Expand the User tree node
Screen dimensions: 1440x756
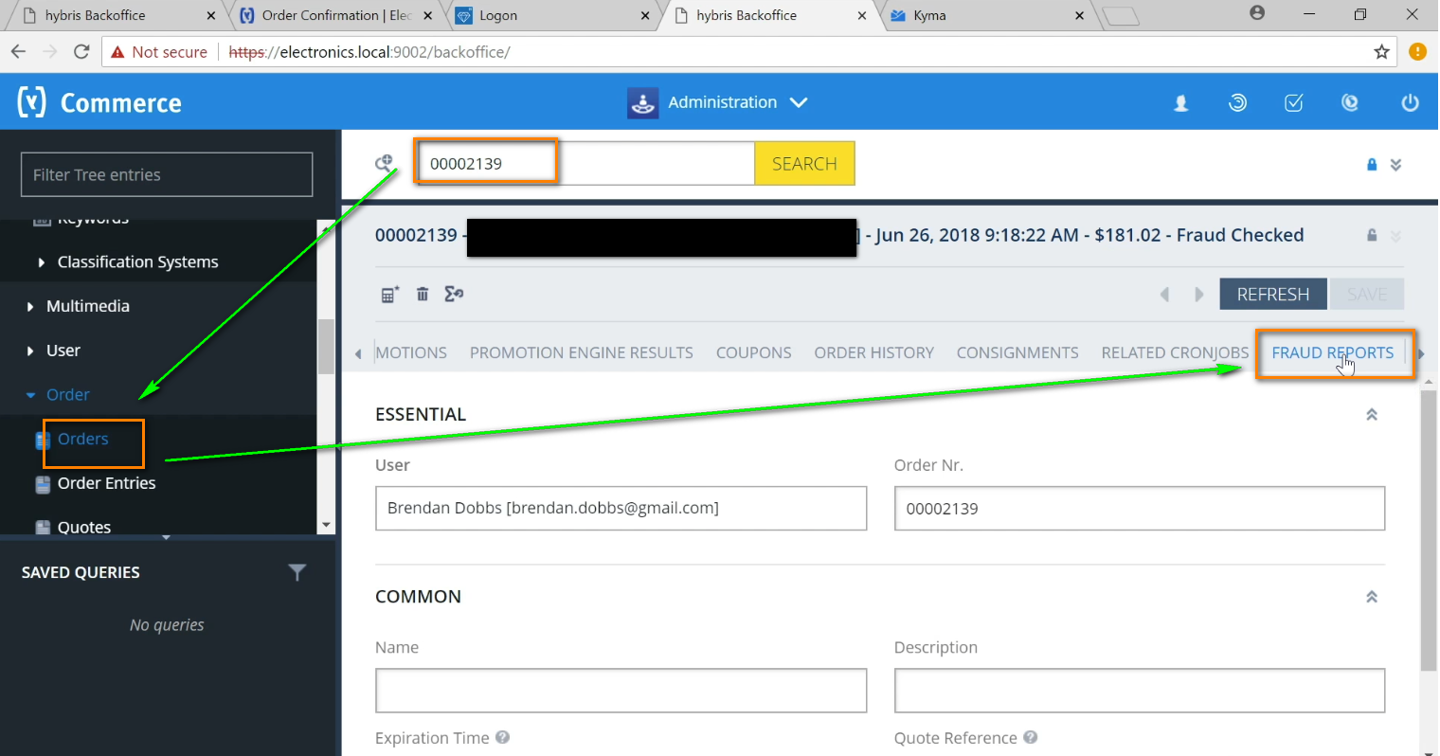coord(30,351)
